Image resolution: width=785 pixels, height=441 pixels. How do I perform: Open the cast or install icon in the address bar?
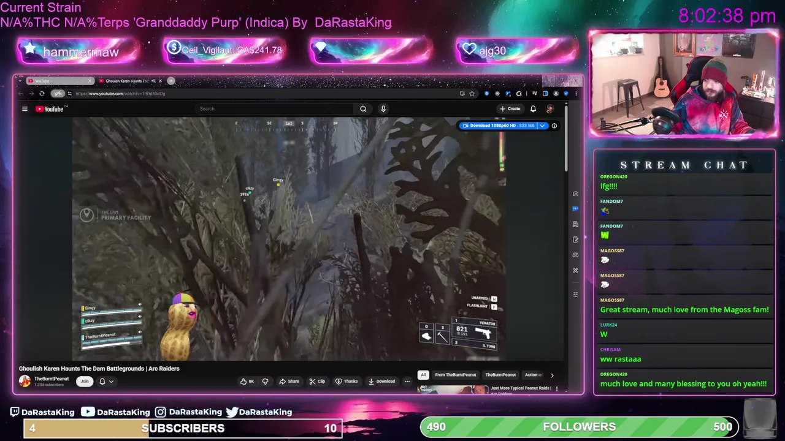(462, 94)
